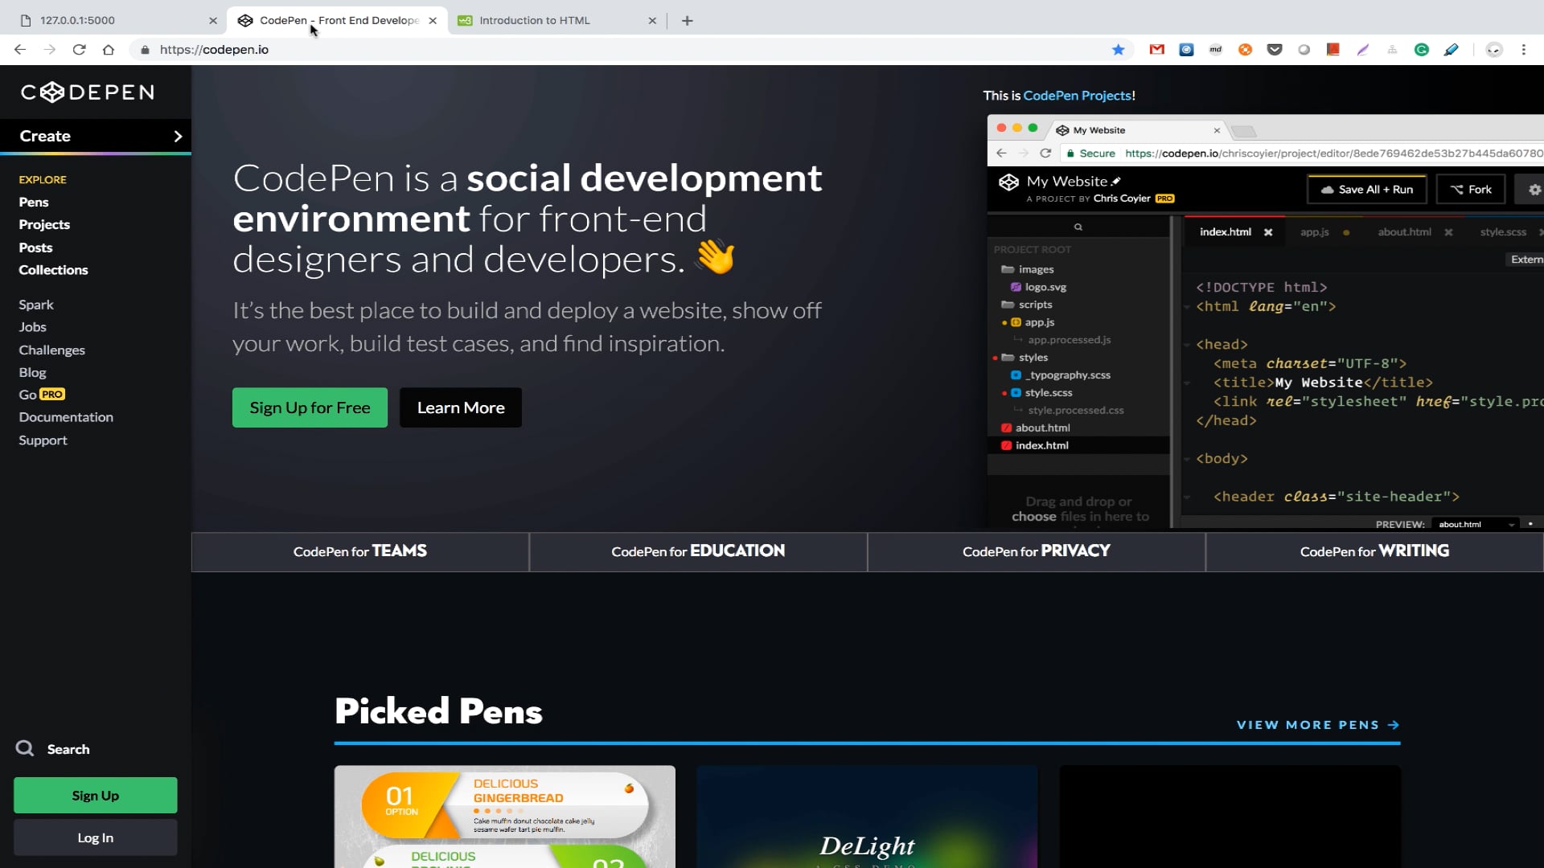Reload the page with the refresh icon
Viewport: 1544px width, 868px height.
tap(79, 50)
